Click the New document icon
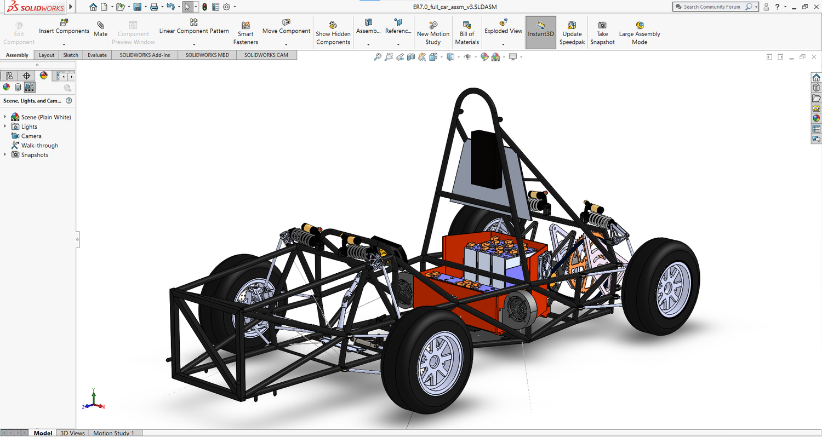 pos(104,7)
